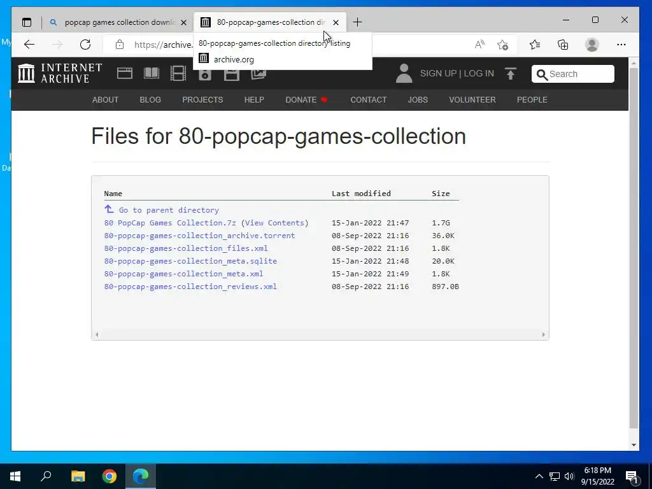Click the Edge tab actions menu icon

pos(27,22)
